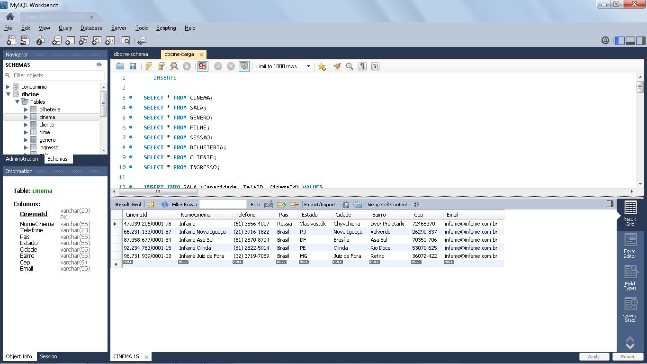Create new schema icon in main toolbar
The height and width of the screenshot is (364, 647).
[57, 41]
